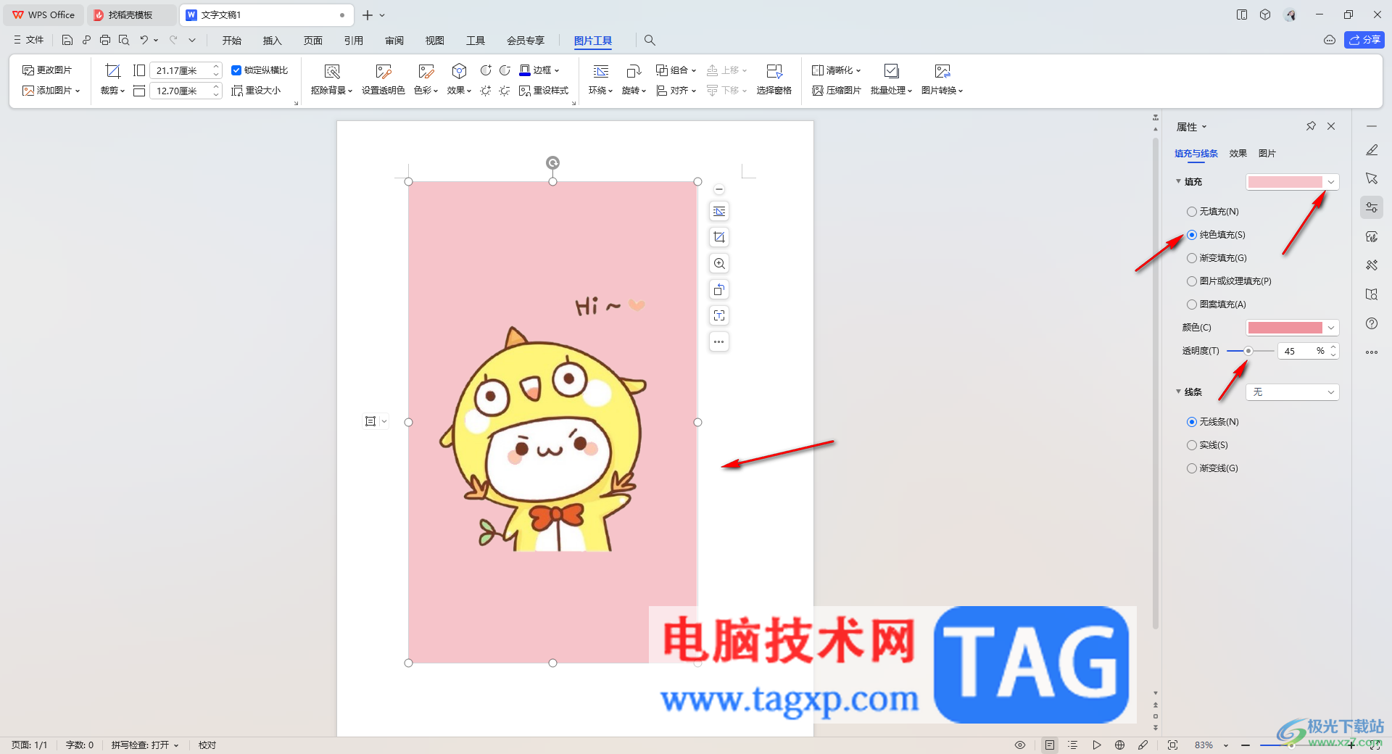1392x754 pixels.
Task: Click the eye protection mode status icon
Action: pos(1020,745)
